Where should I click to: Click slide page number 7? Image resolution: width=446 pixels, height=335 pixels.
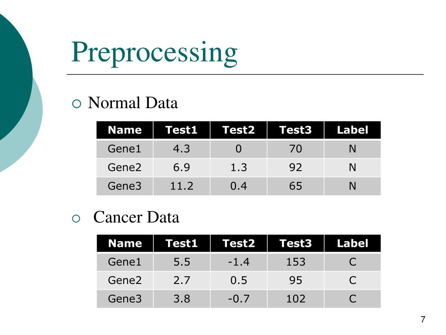coord(423,320)
